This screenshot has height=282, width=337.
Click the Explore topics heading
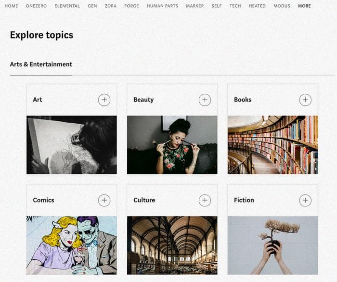click(x=41, y=35)
